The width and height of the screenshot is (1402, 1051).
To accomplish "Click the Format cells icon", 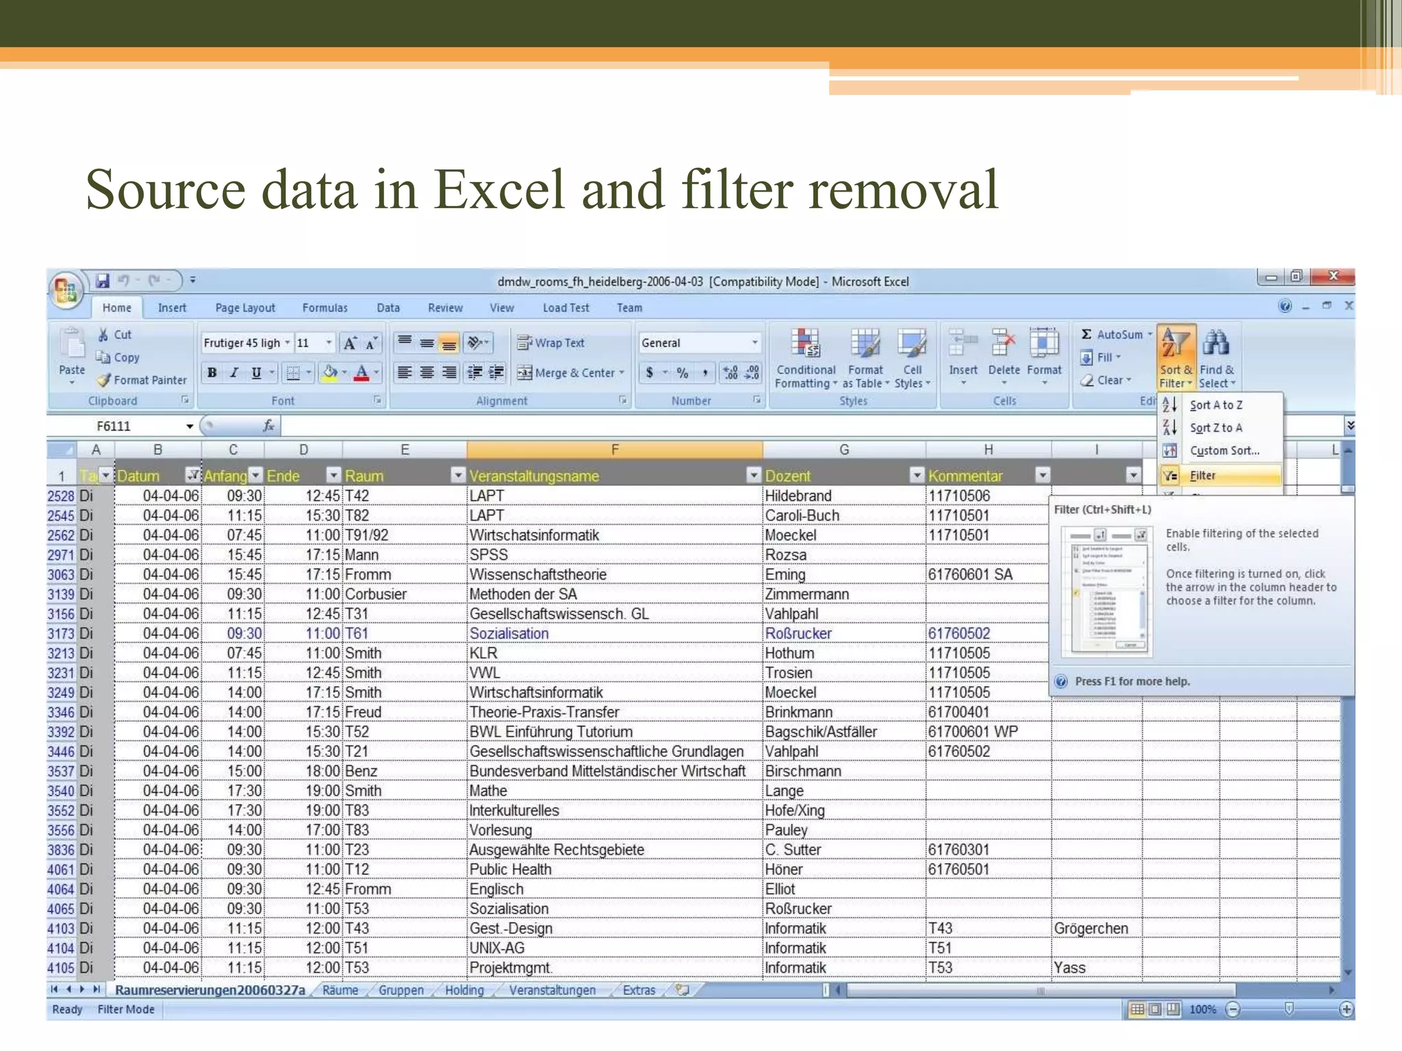I will point(1044,343).
